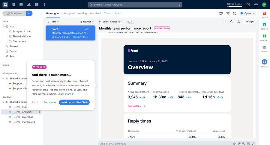
Task: Open the Newest sort dropdown
Action: point(87,22)
